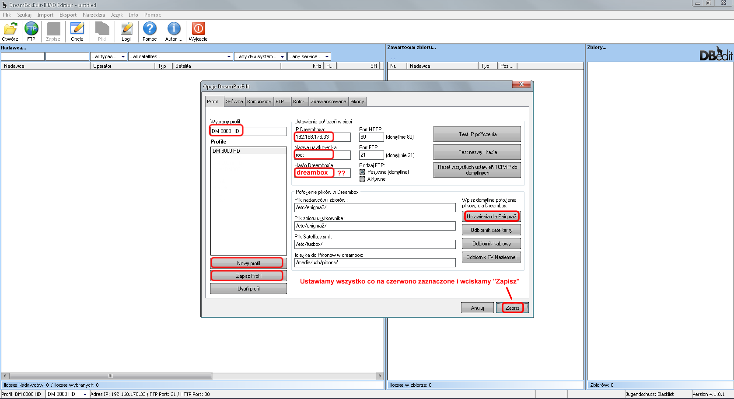Open the Narzędzia menu
734x399 pixels.
(94, 15)
